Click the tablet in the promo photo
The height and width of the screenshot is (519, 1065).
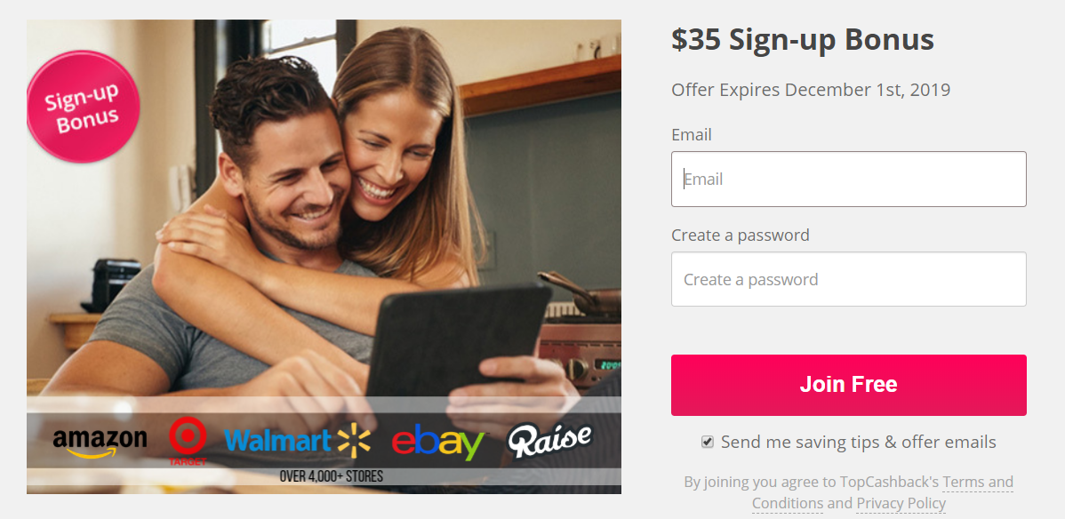pos(458,347)
